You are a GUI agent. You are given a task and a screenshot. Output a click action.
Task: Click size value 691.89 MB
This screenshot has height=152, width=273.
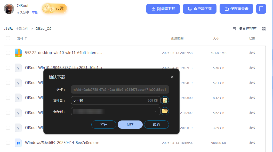[219, 53]
